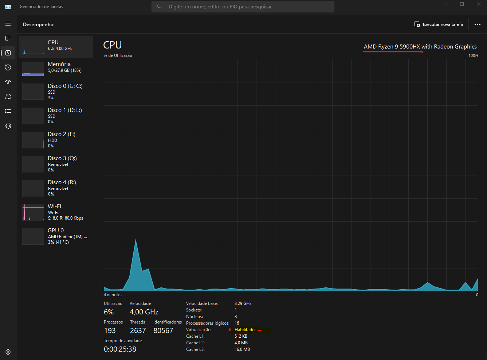The height and width of the screenshot is (360, 487).
Task: Click the 193 processes count
Action: [x=110, y=331]
